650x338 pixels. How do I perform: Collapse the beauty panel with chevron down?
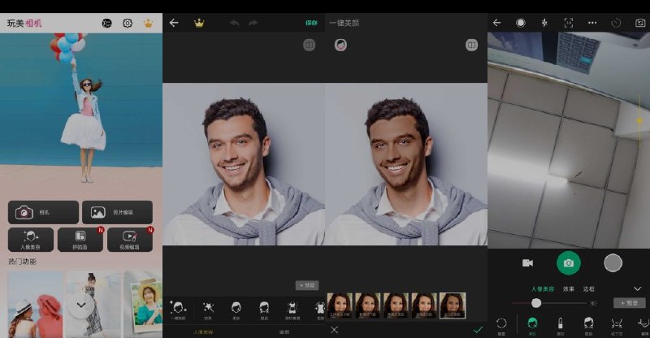[x=637, y=288]
